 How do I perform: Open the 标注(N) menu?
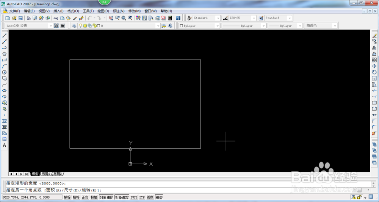pyautogui.click(x=119, y=11)
